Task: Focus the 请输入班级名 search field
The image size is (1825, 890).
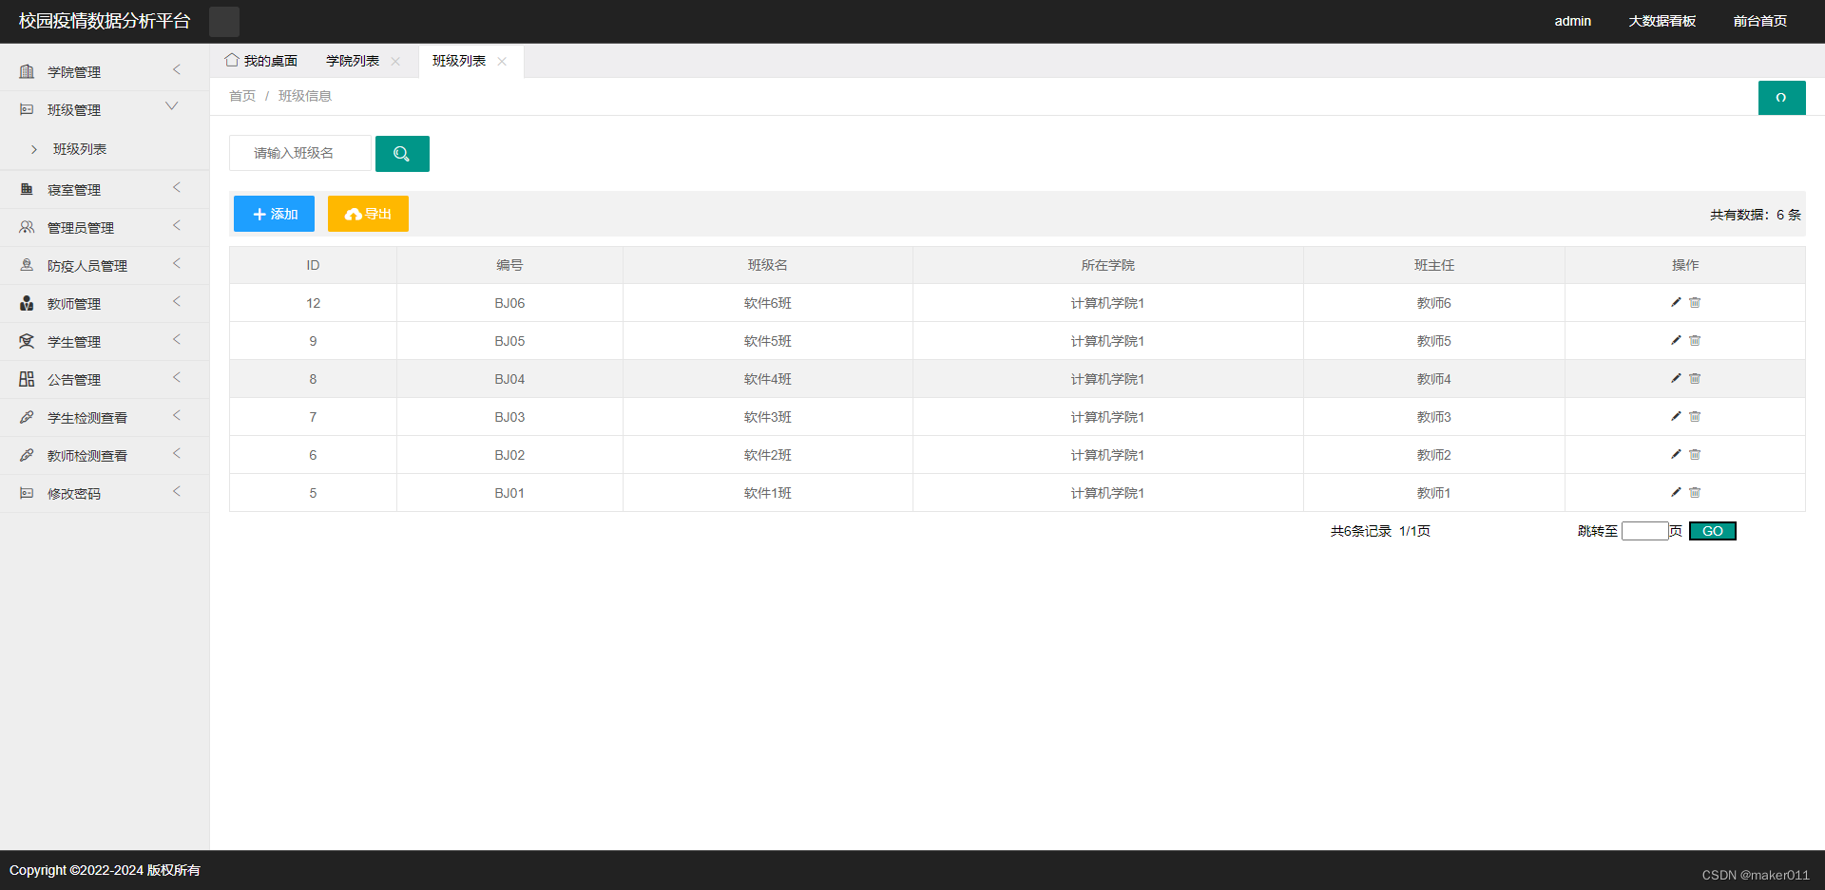Action: pyautogui.click(x=300, y=153)
